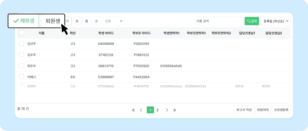Filter by 고 school level

[96, 21]
